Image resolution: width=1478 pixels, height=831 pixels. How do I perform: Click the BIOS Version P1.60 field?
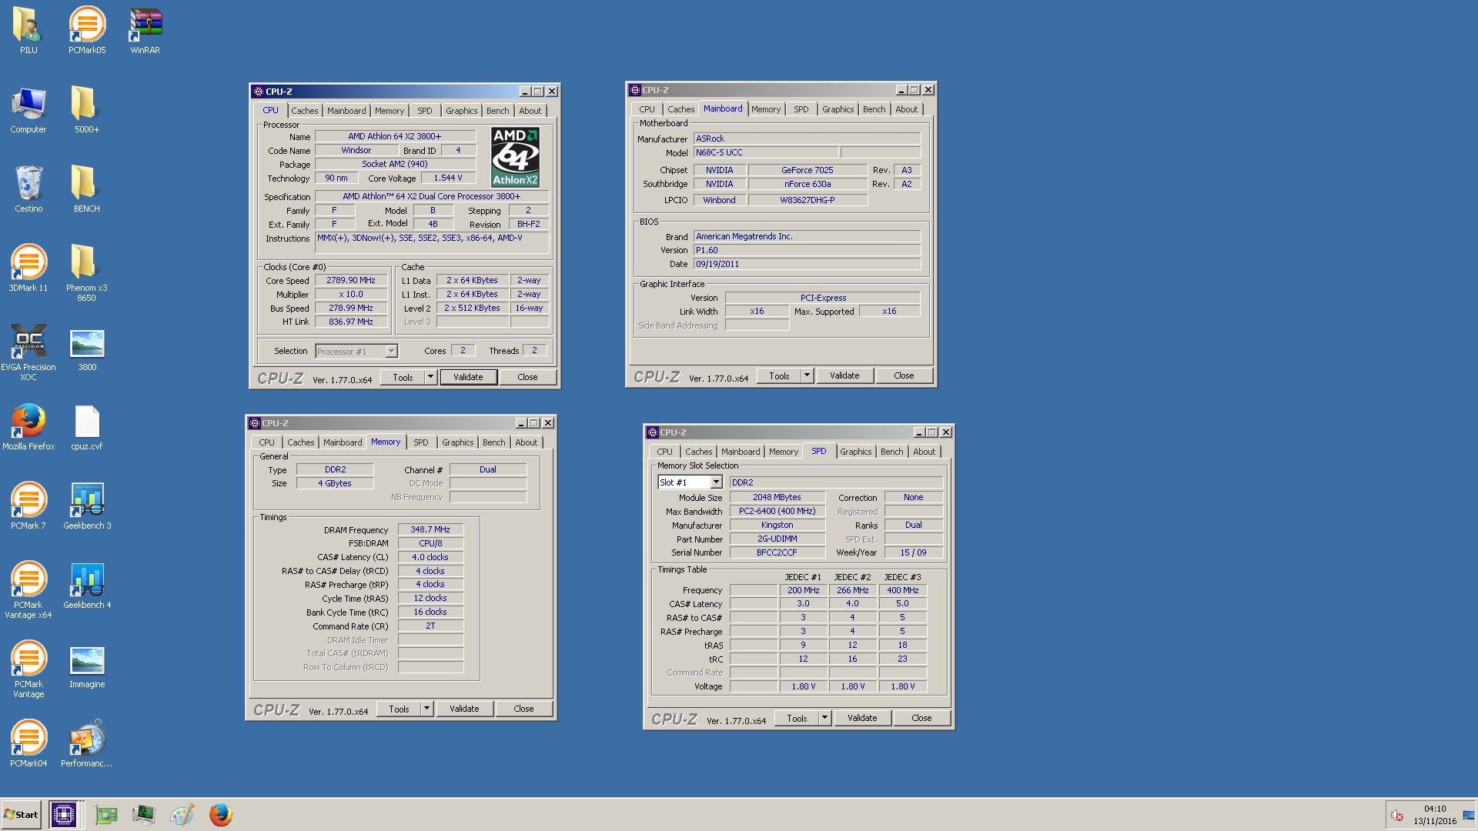pos(807,250)
